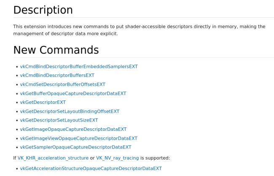Click the divider line under New Commands
This screenshot has width=274, height=176.
coord(143,58)
